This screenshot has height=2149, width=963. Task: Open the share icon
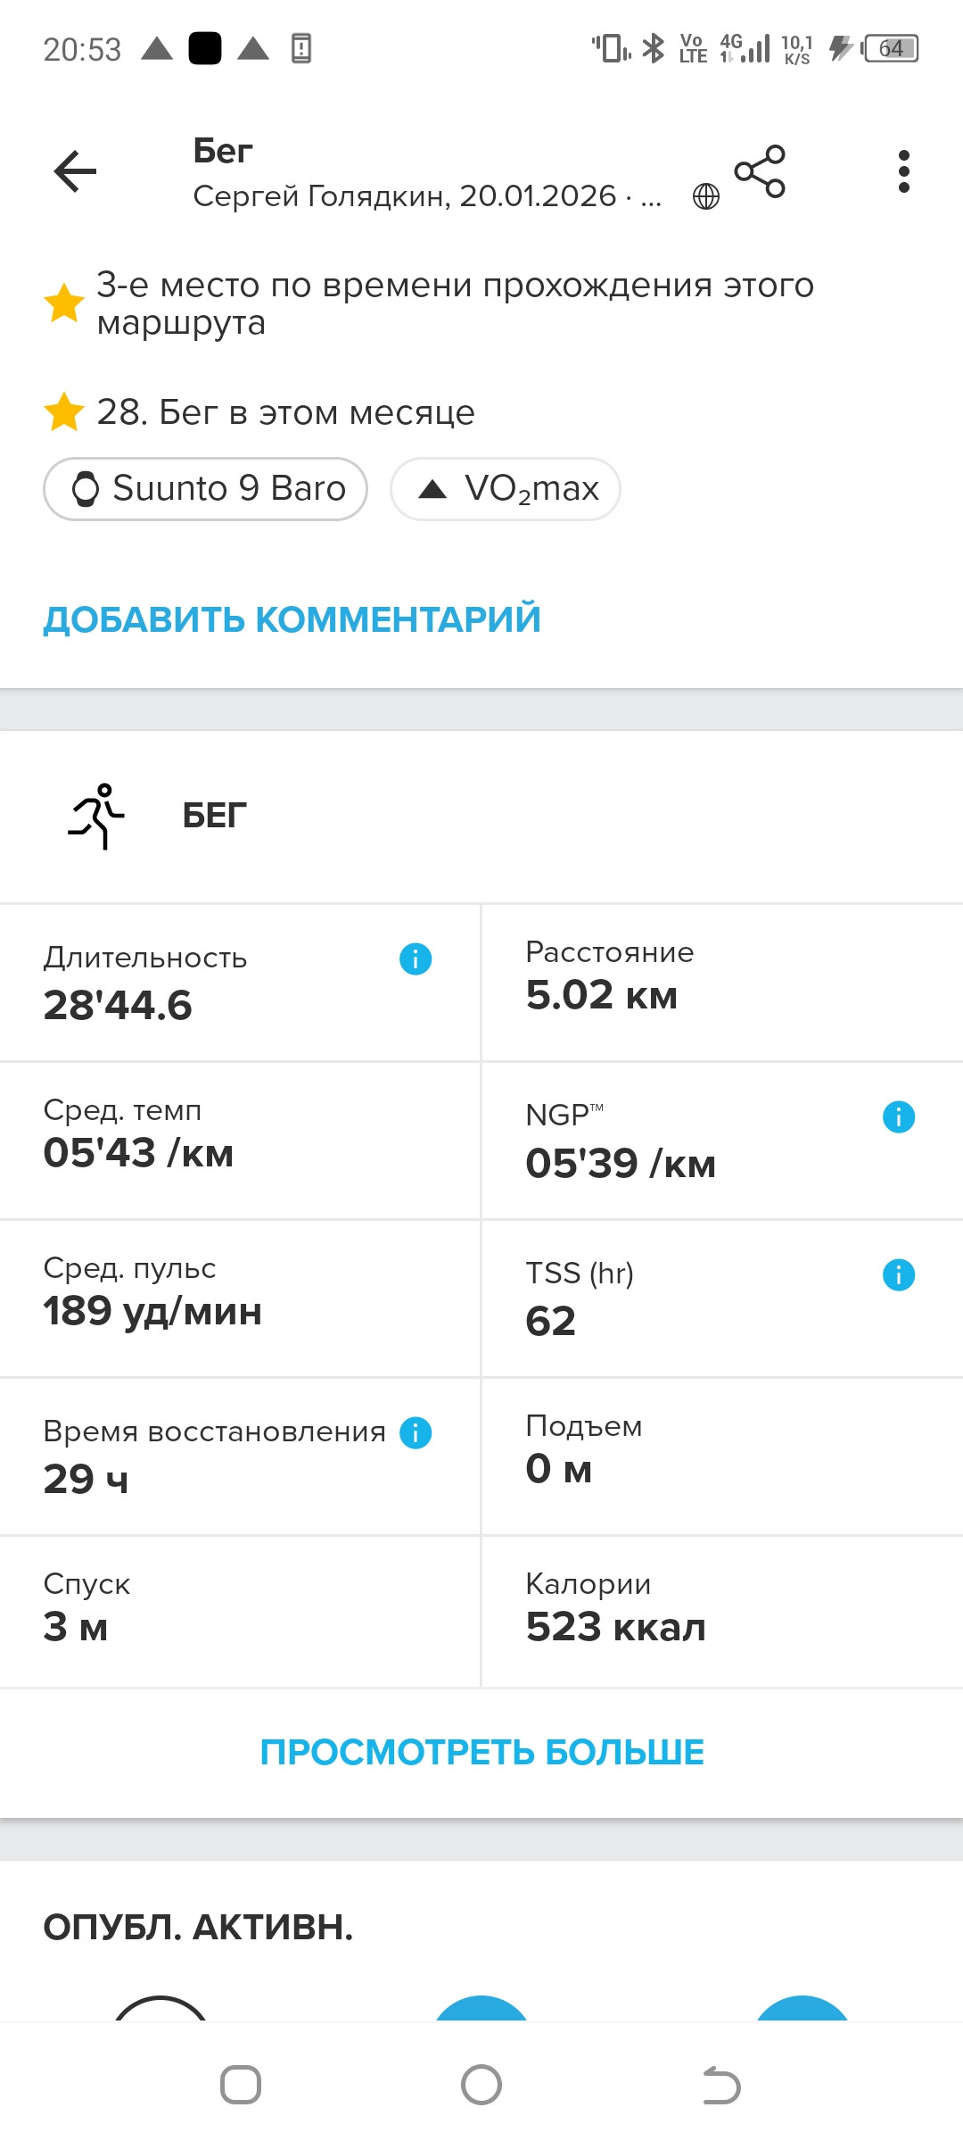click(x=760, y=171)
